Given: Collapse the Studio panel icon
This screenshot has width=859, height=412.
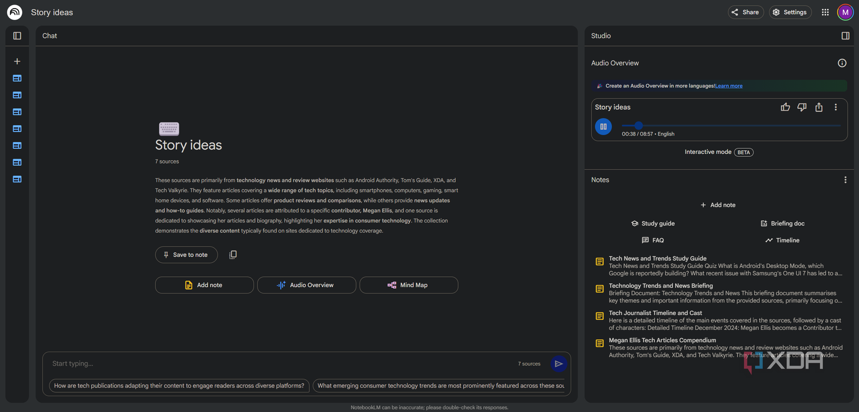Looking at the screenshot, I should (845, 35).
